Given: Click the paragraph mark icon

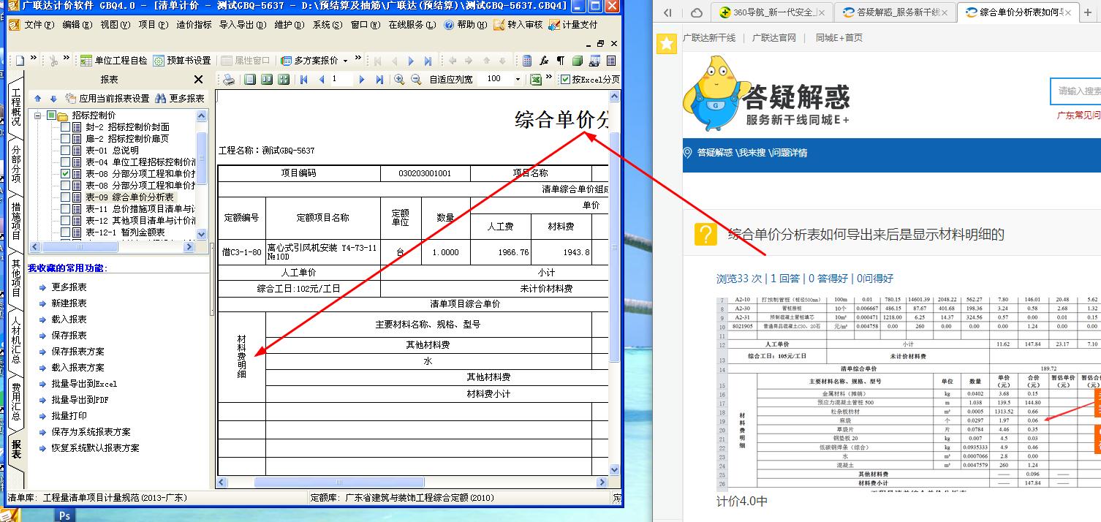Looking at the screenshot, I should pos(561,61).
